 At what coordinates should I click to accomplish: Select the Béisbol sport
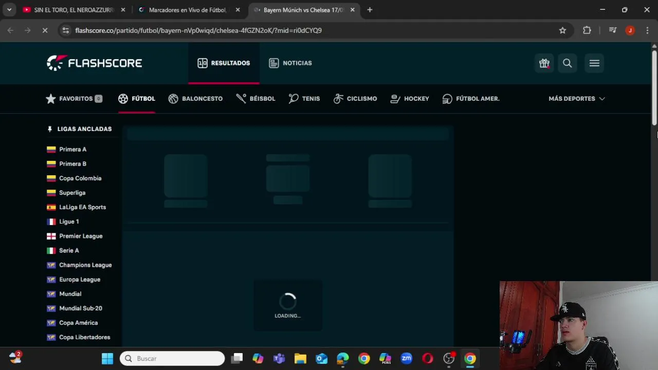255,99
